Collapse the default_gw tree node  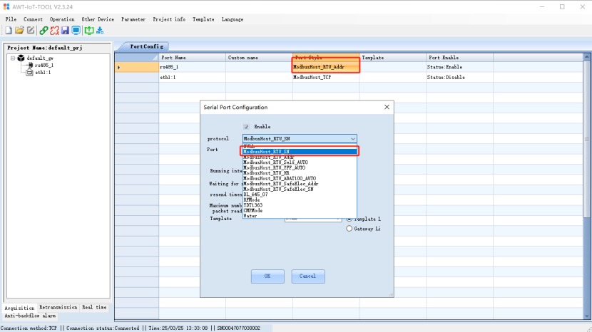pyautogui.click(x=13, y=58)
